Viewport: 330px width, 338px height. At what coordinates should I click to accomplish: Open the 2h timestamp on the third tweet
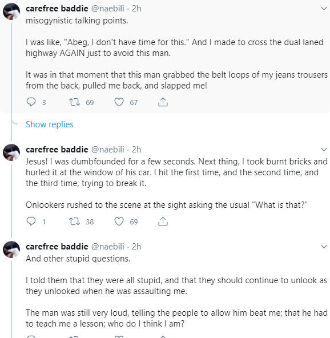(136, 247)
